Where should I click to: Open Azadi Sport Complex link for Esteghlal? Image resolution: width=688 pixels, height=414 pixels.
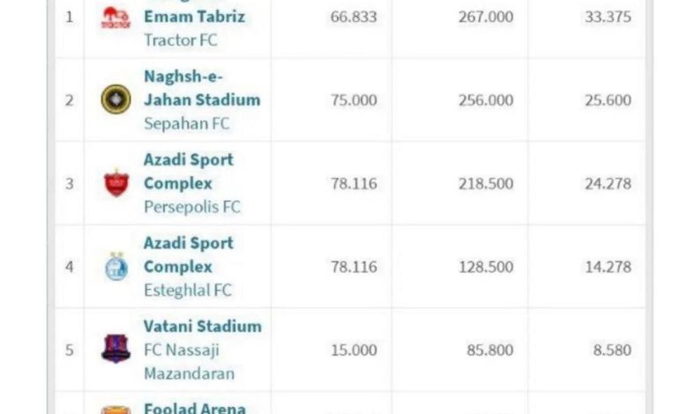[189, 255]
